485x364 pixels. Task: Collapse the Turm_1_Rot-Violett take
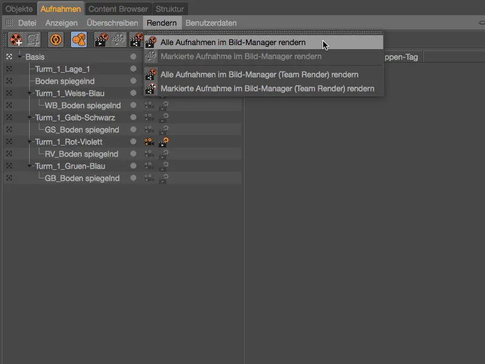point(29,141)
